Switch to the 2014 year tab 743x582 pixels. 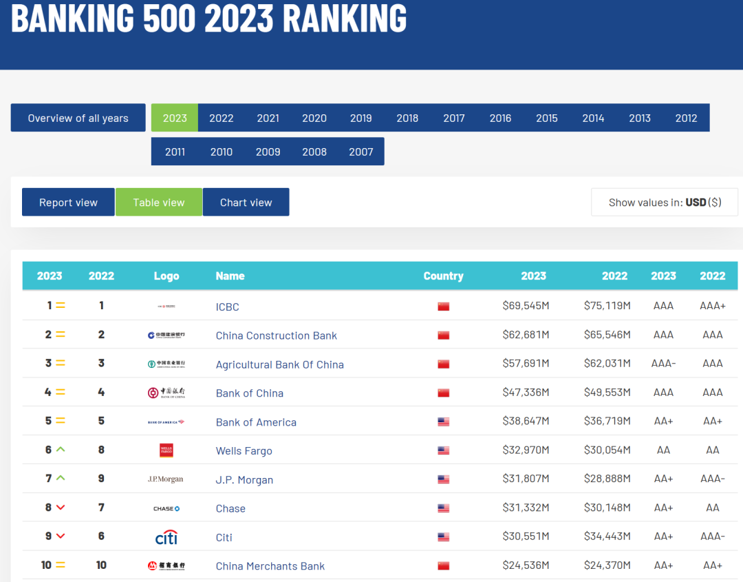click(593, 118)
